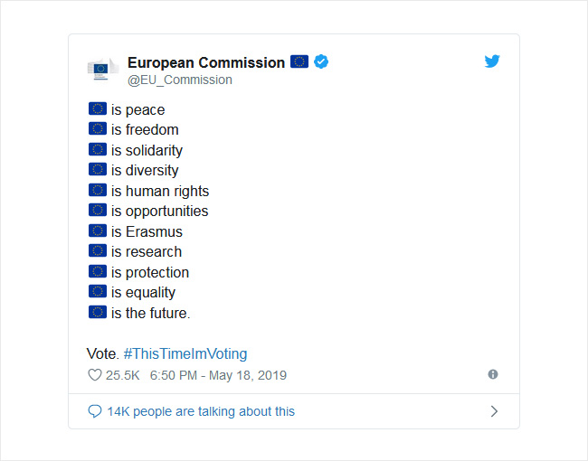Screen dimensions: 588x461
Task: Click the blue verified badge
Action: pos(321,61)
